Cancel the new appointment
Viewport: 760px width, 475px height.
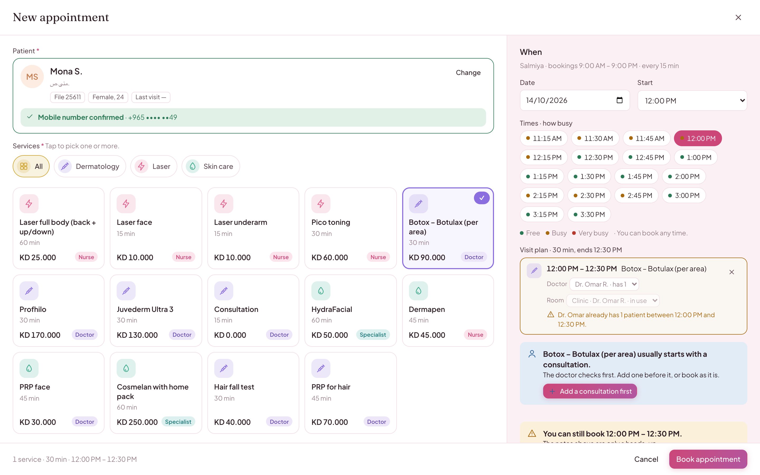pyautogui.click(x=646, y=459)
